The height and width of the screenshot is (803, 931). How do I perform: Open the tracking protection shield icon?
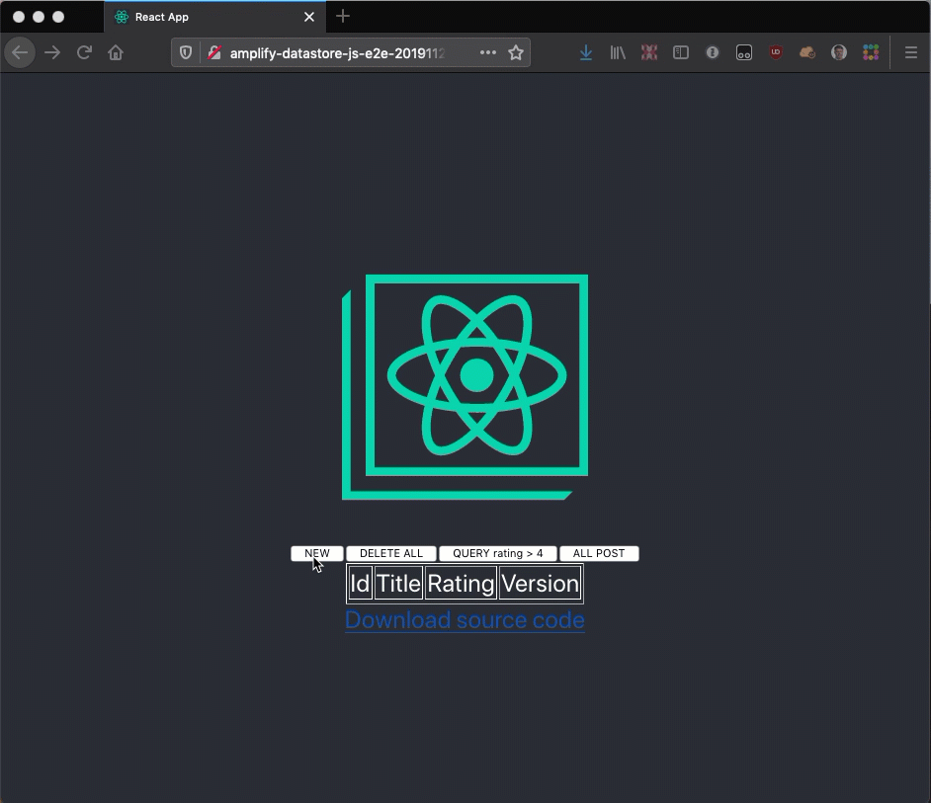(186, 52)
